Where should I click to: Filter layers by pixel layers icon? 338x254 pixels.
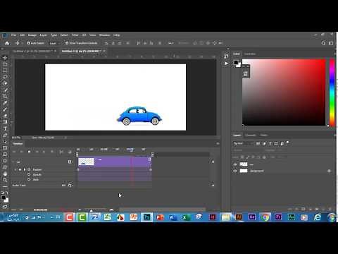258,143
